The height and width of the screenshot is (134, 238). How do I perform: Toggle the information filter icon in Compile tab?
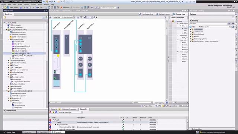tap(56, 112)
